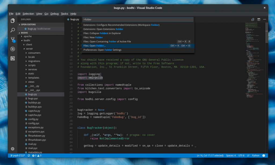Click the Python language mode in status bar
This screenshot has width=275, height=165.
256,155
